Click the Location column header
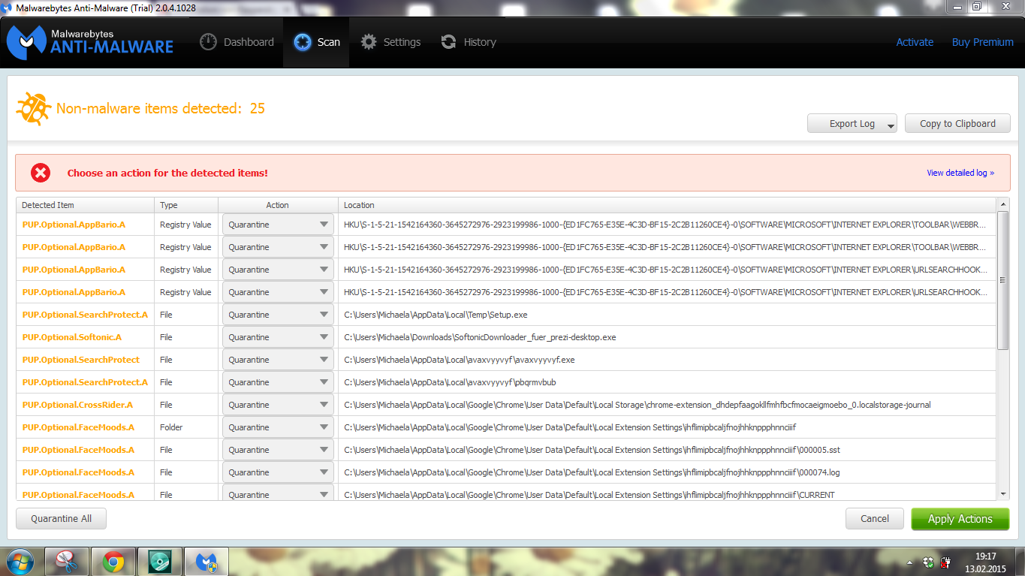 coord(667,205)
